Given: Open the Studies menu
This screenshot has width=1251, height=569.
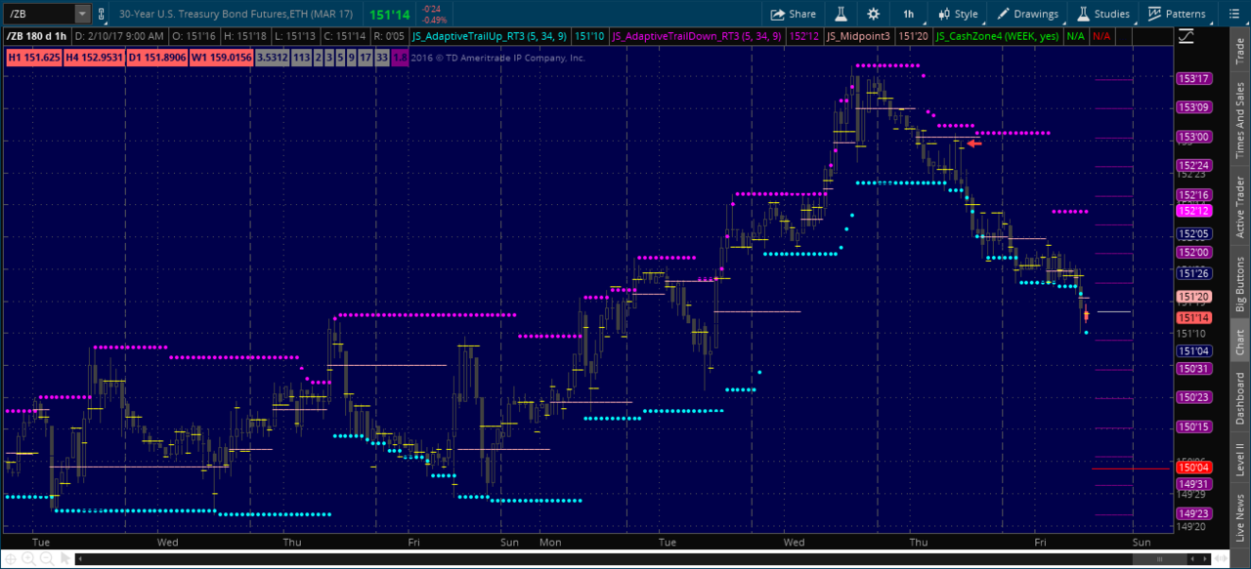Looking at the screenshot, I should [x=1103, y=14].
